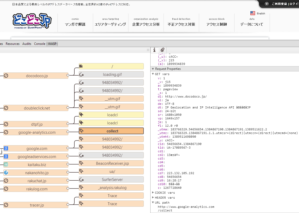Click the rakulog.com compass icon
The width and height of the screenshot is (299, 213).
pos(6,189)
